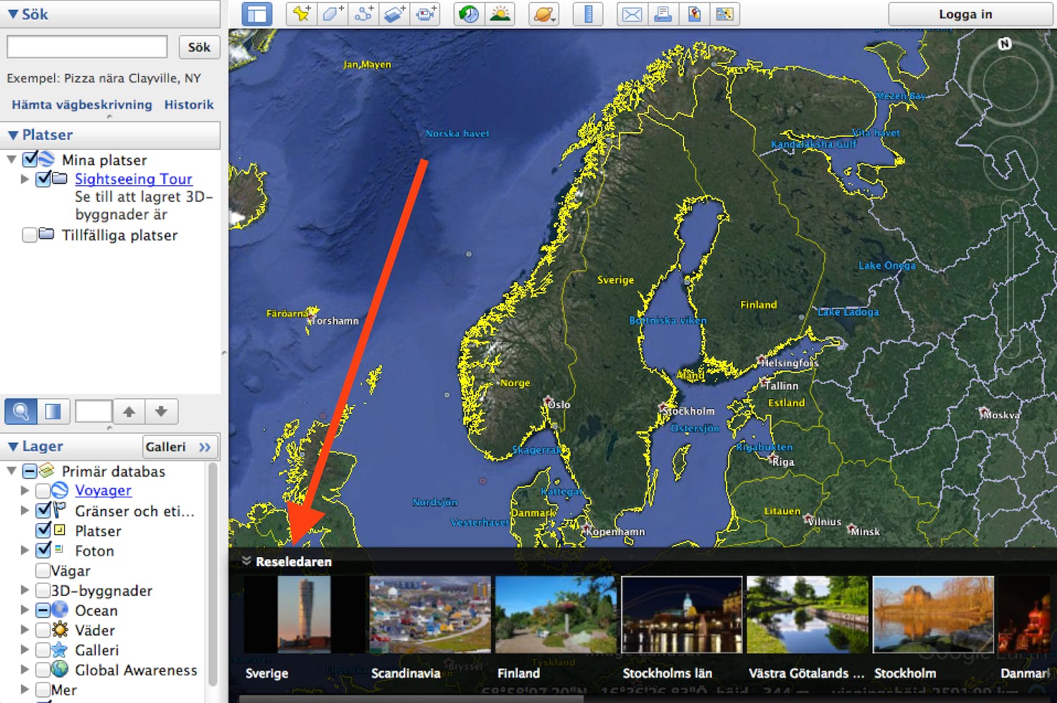1057x703 pixels.
Task: Click the Print icon in toolbar
Action: [663, 14]
